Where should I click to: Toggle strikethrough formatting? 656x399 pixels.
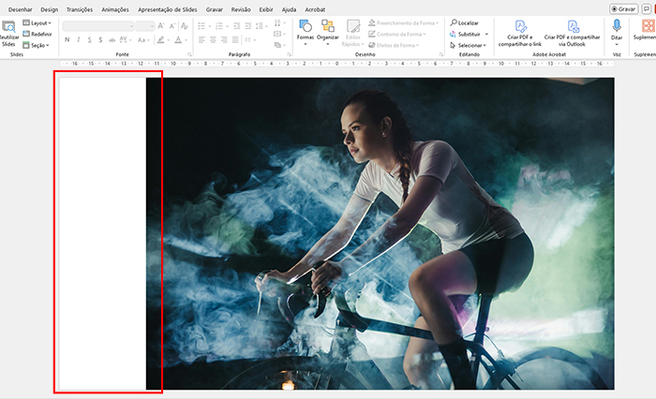point(112,39)
